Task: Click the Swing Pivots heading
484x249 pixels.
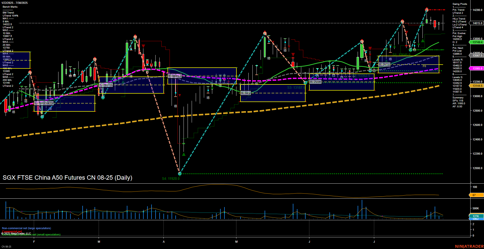Action: (x=460, y=4)
